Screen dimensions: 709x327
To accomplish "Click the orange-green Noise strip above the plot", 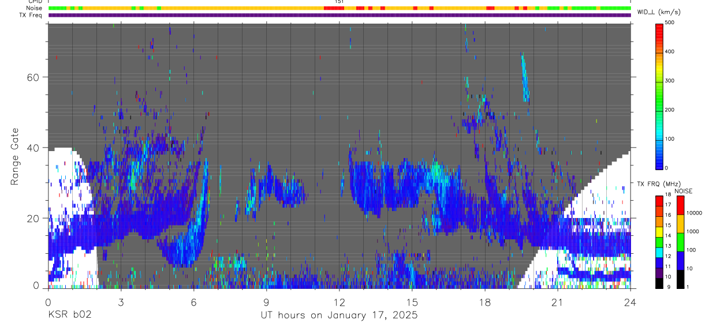I will coord(339,8).
